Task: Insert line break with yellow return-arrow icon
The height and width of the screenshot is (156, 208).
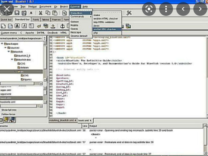Action: point(39,26)
